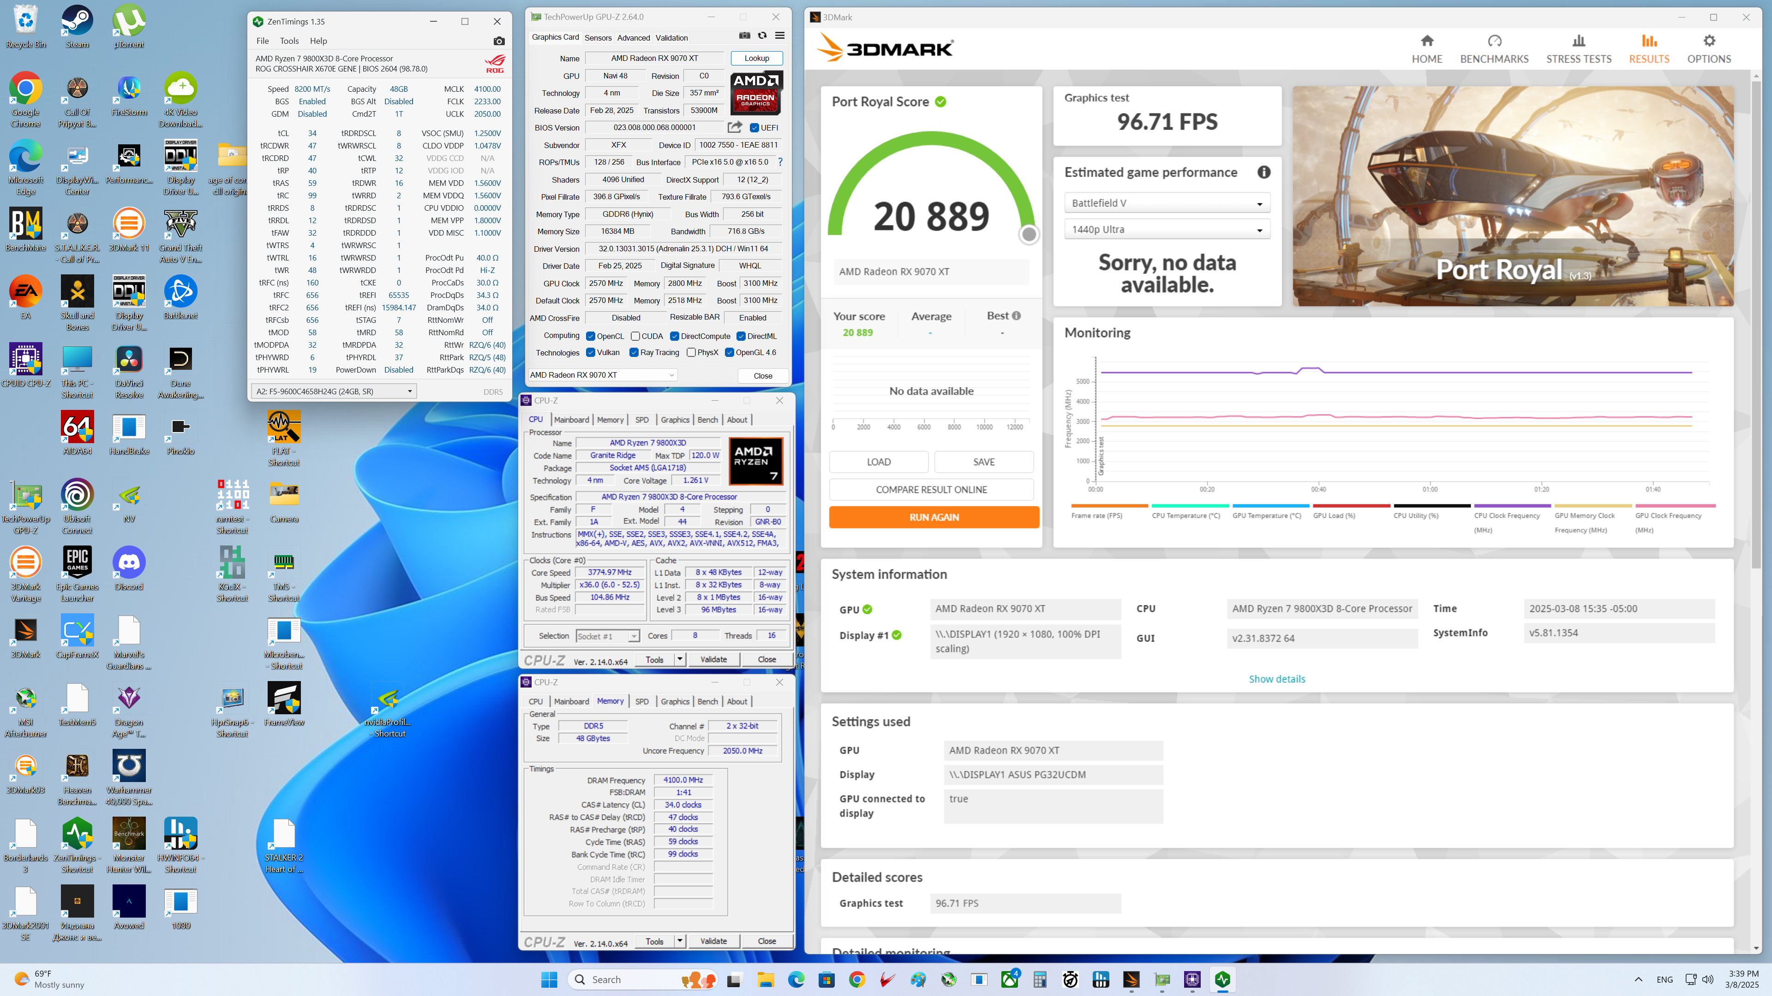The width and height of the screenshot is (1772, 996).
Task: Toggle CUDA checkbox in GPU-Z
Action: (635, 336)
